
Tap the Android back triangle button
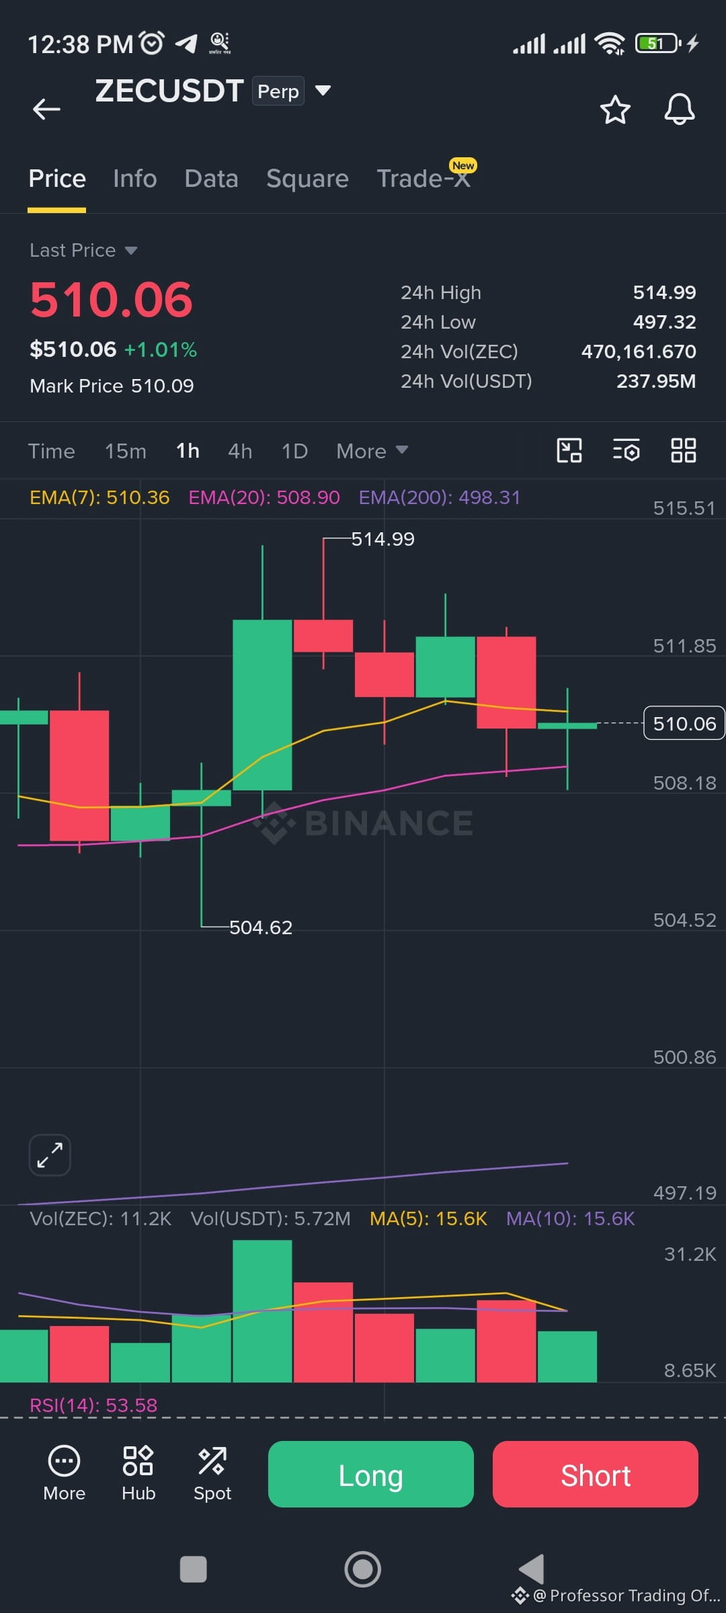coord(532,1569)
